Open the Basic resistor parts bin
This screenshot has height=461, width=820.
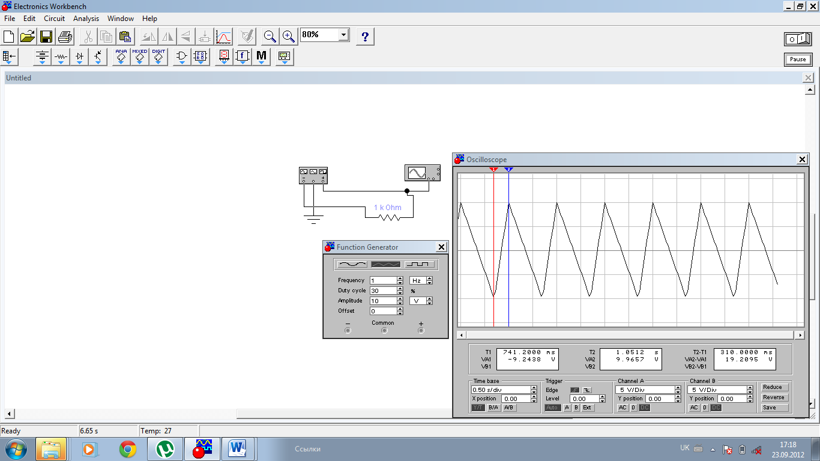(61, 58)
